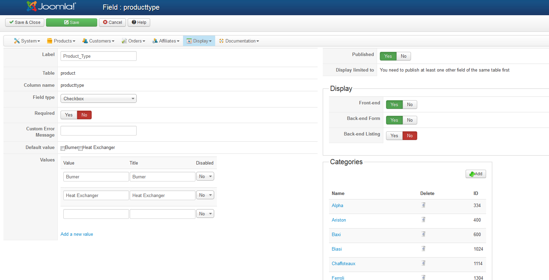549x280 pixels.
Task: Open the Help button
Action: click(139, 22)
